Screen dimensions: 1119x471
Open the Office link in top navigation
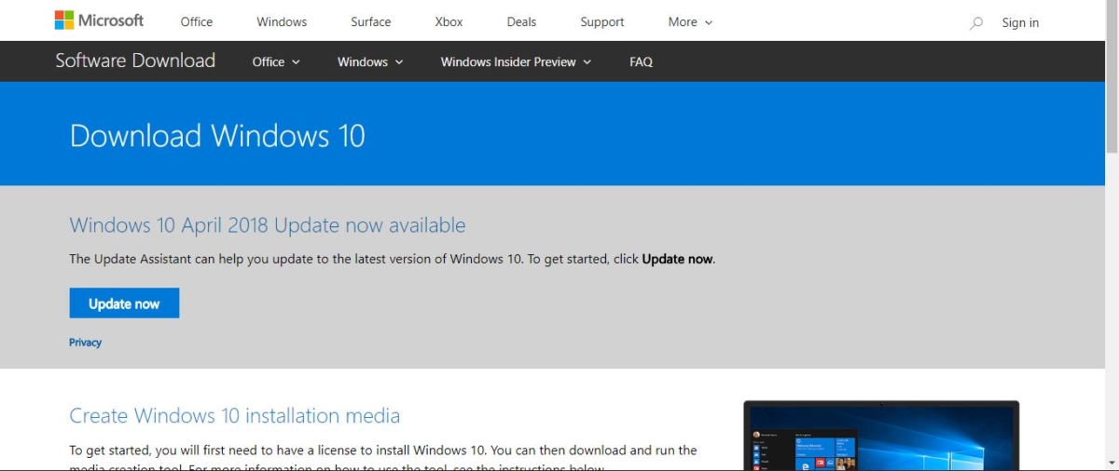pos(197,21)
